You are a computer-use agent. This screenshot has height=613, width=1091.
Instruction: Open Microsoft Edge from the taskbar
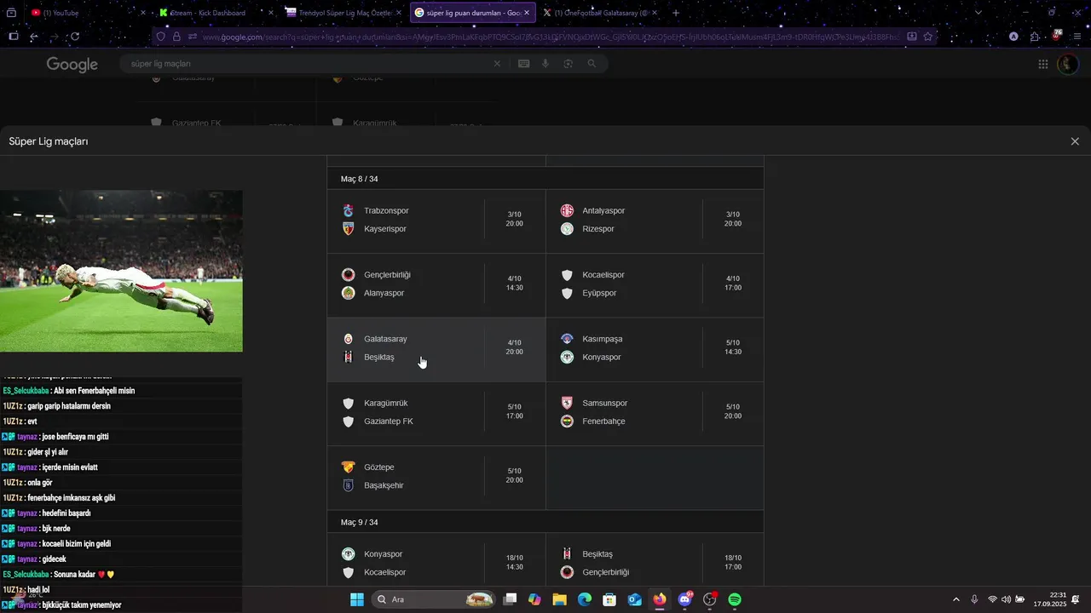click(585, 599)
